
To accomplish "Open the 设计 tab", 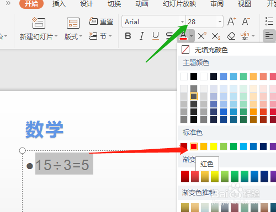I will click(x=86, y=4).
